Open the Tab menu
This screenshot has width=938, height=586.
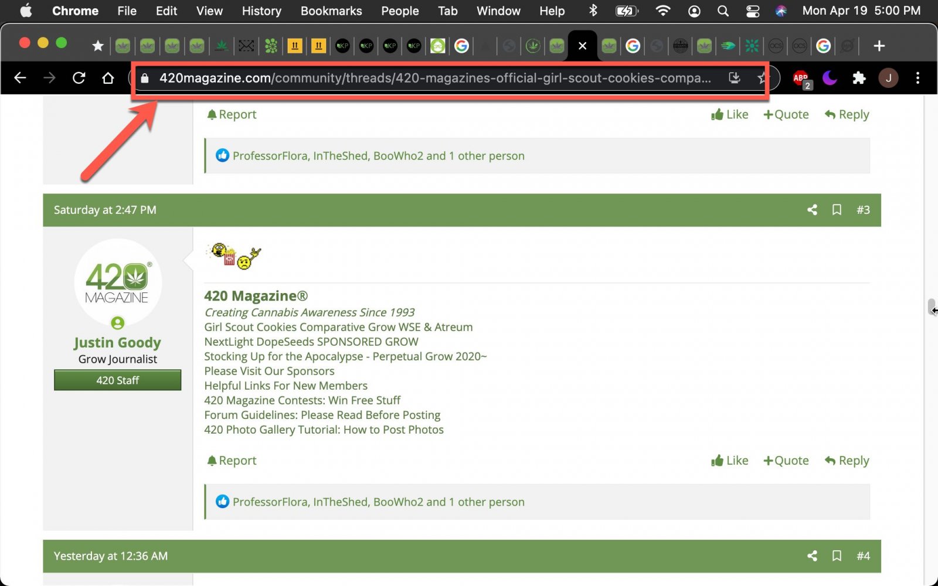pos(447,11)
